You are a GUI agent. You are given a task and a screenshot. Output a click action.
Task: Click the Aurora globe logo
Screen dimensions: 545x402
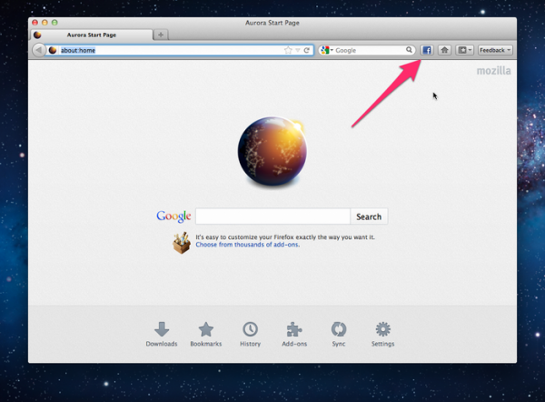pos(272,152)
